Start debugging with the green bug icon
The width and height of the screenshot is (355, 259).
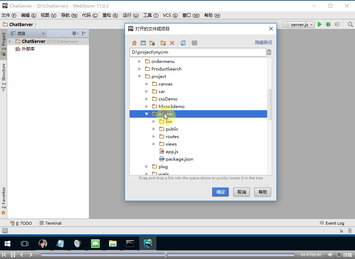328,24
